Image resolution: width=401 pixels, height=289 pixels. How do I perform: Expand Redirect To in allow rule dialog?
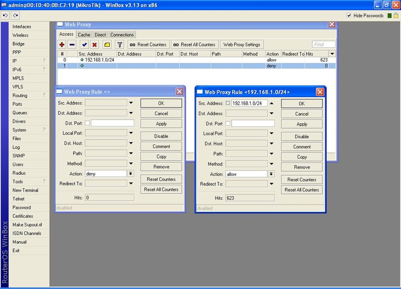(x=272, y=184)
